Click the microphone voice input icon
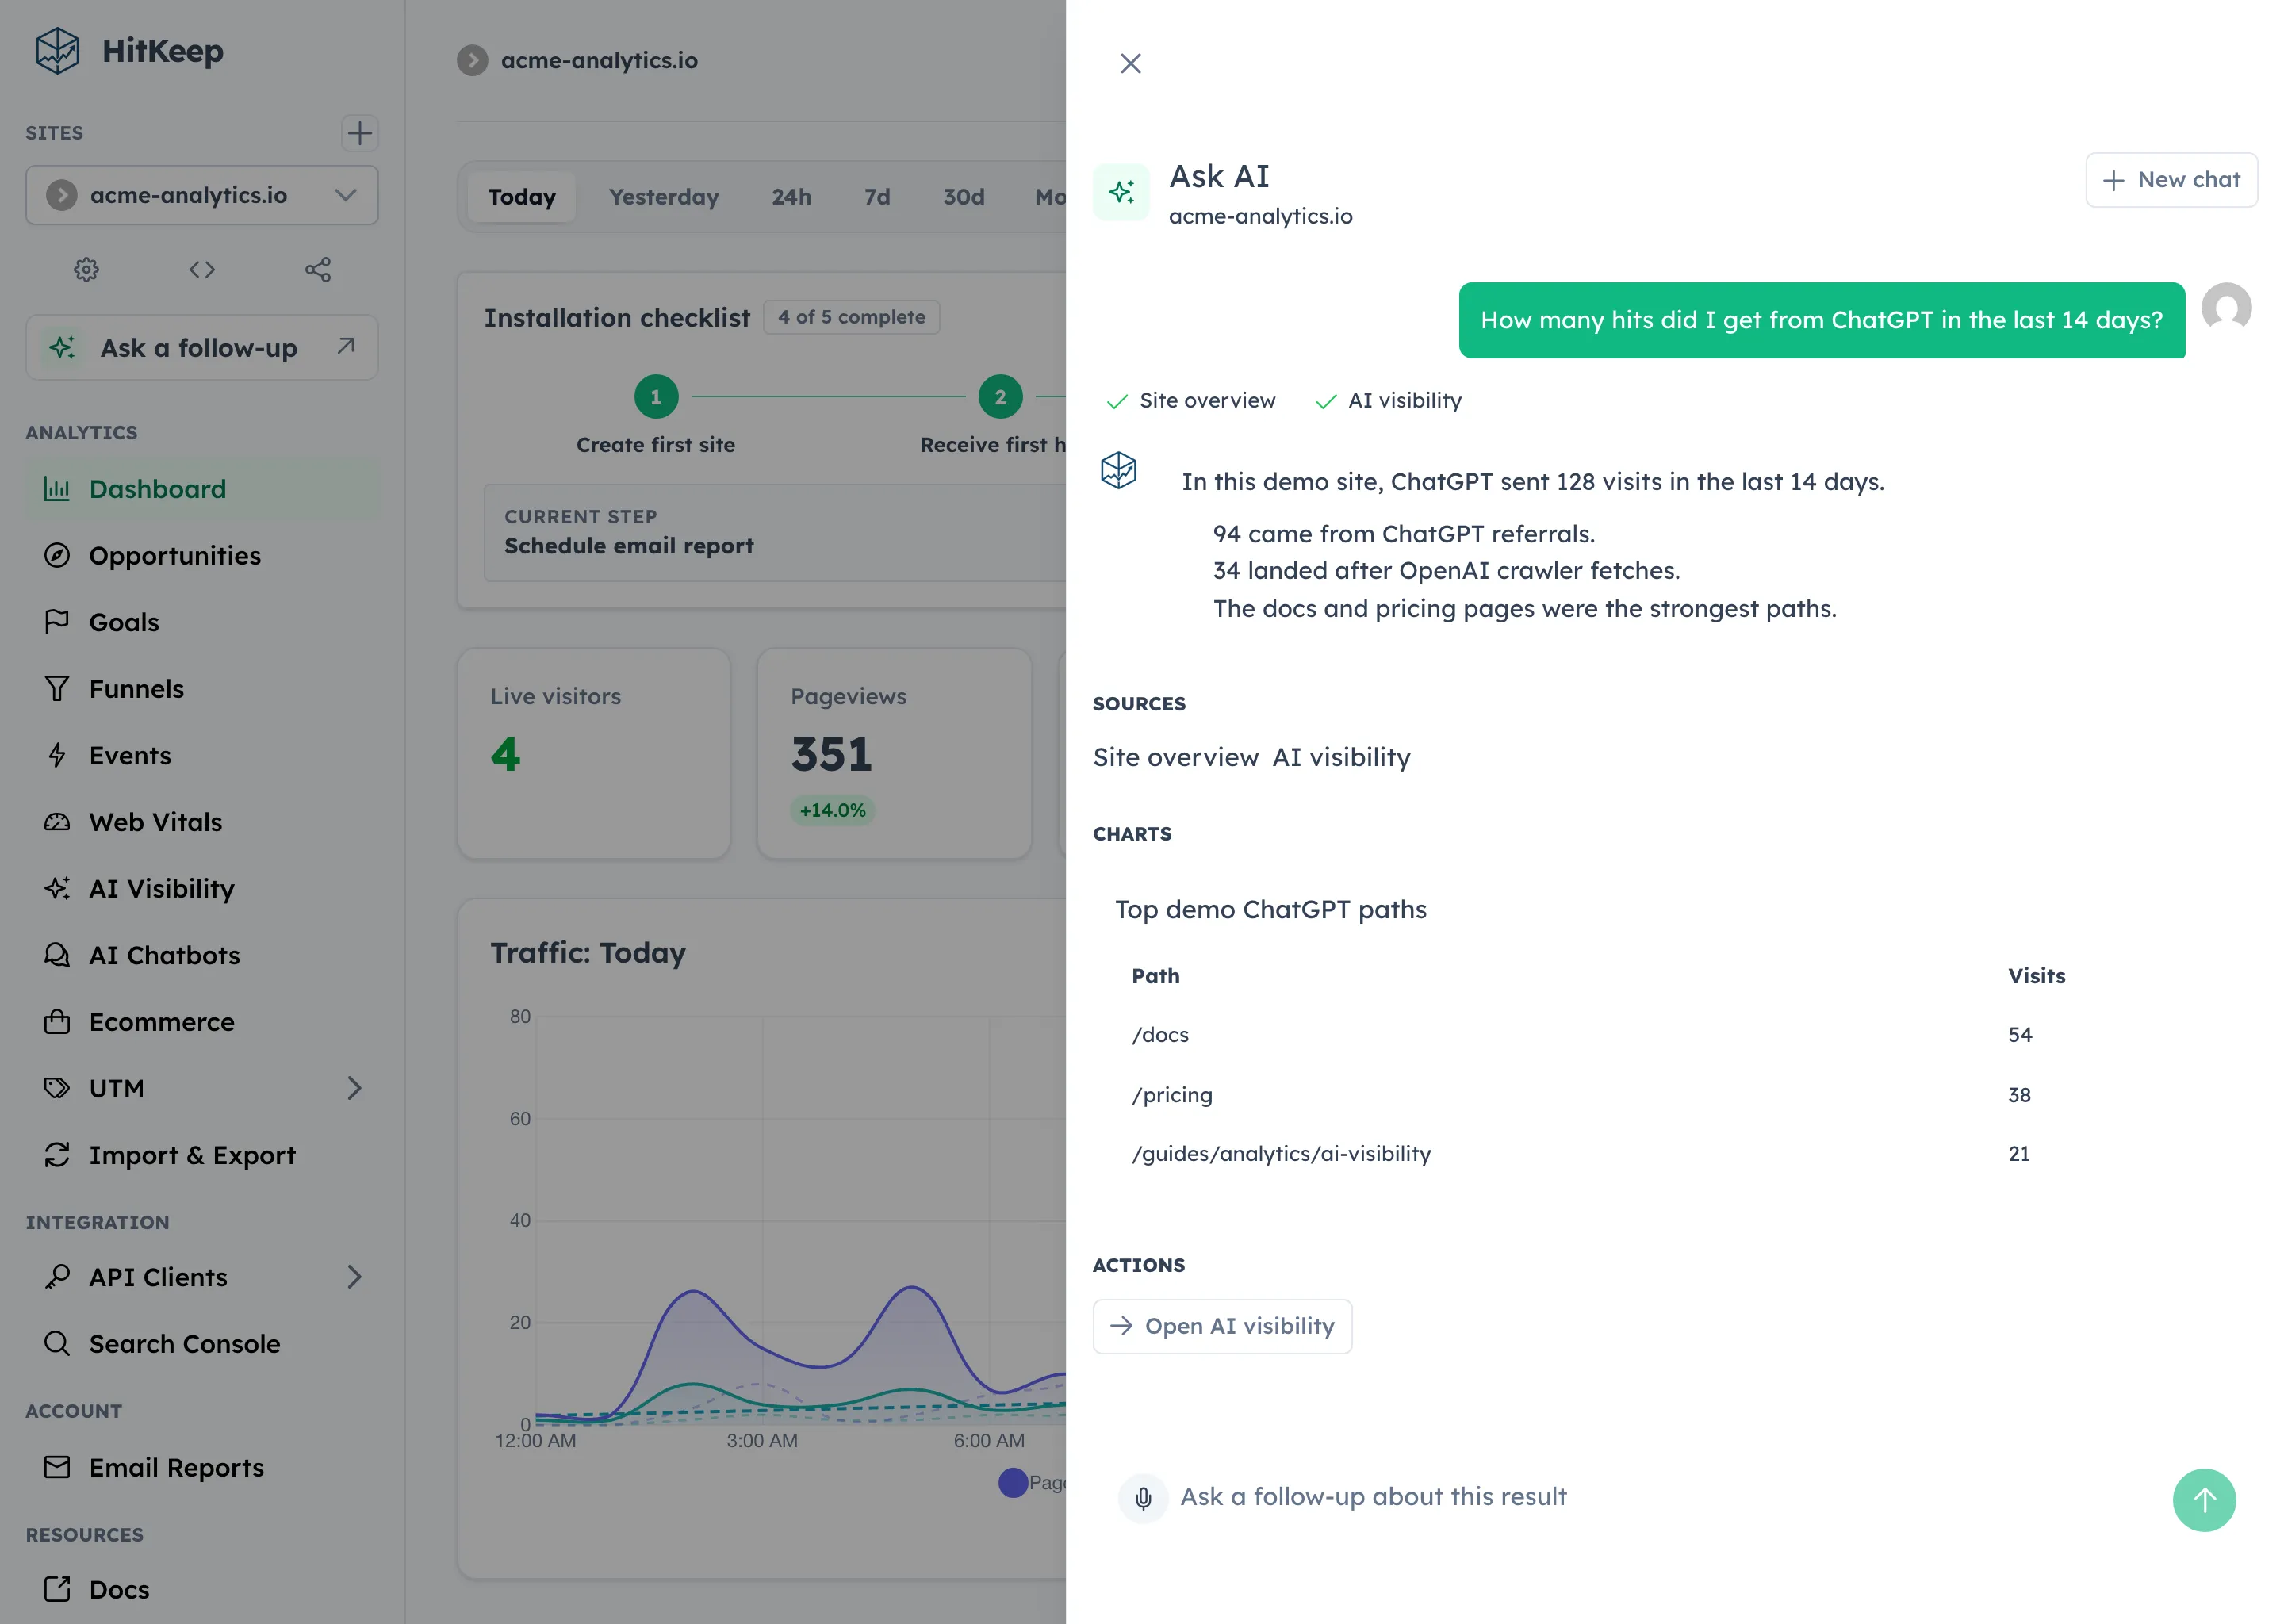The width and height of the screenshot is (2284, 1624). tap(1143, 1498)
